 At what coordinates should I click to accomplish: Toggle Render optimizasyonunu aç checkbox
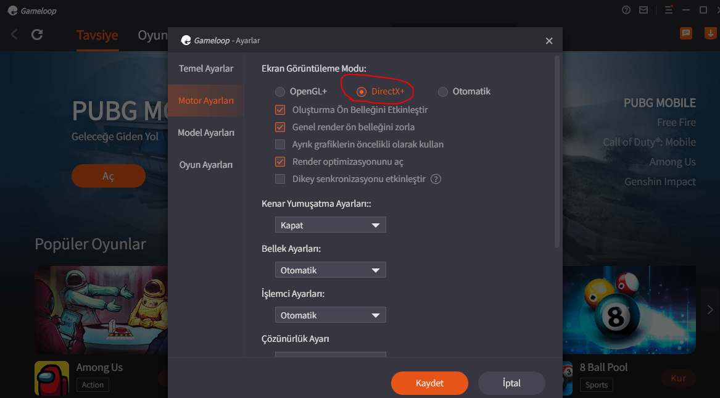pyautogui.click(x=280, y=162)
